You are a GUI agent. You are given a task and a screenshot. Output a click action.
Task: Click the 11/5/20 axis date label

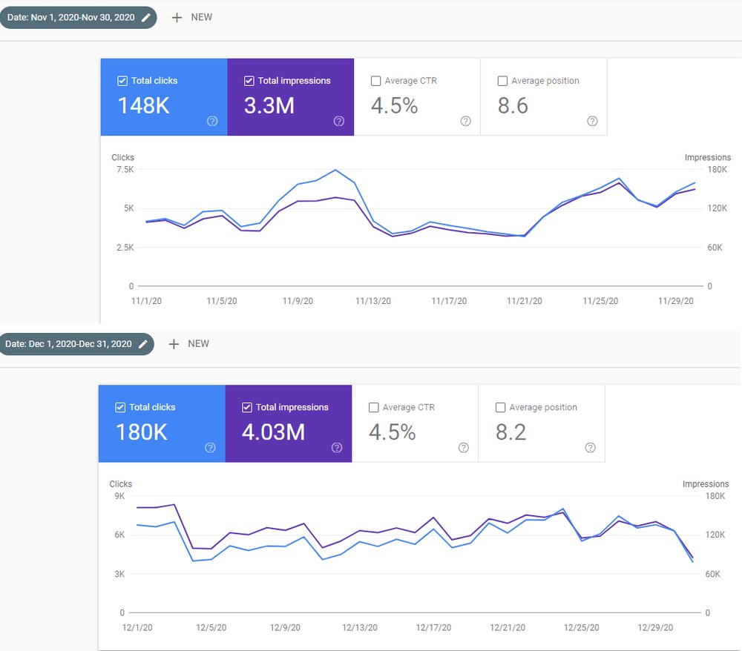click(x=222, y=301)
